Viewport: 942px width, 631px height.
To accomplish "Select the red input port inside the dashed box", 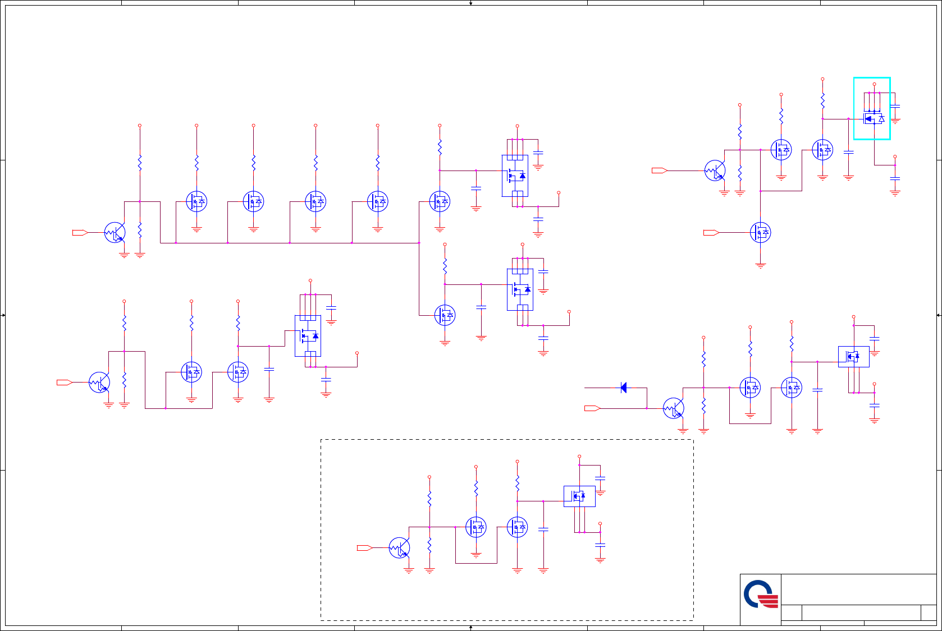I will pyautogui.click(x=365, y=548).
